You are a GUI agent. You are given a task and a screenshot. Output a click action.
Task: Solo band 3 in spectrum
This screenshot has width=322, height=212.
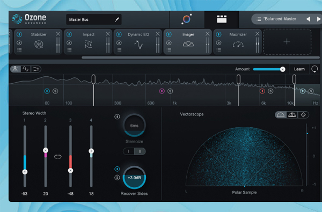[270, 91]
